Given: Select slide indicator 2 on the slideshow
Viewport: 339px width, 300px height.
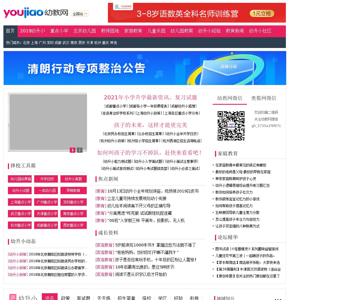Looking at the screenshot, I should pos(80,150).
